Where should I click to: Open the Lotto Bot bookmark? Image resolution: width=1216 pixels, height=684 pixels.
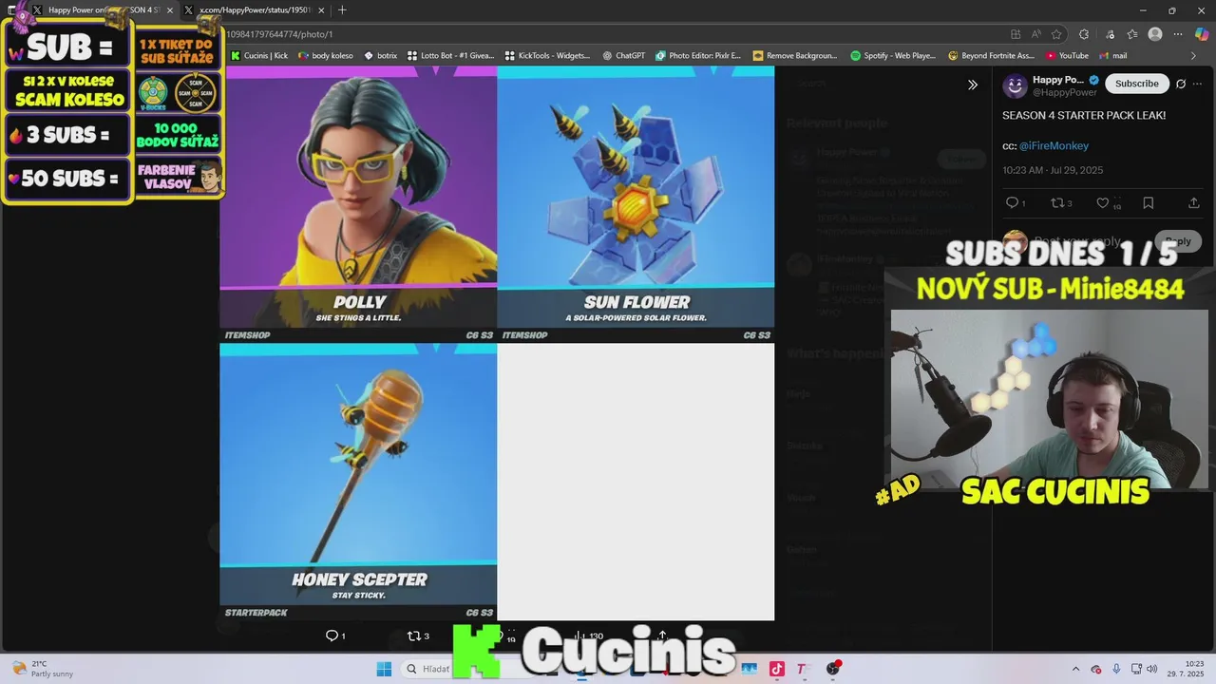pyautogui.click(x=451, y=55)
